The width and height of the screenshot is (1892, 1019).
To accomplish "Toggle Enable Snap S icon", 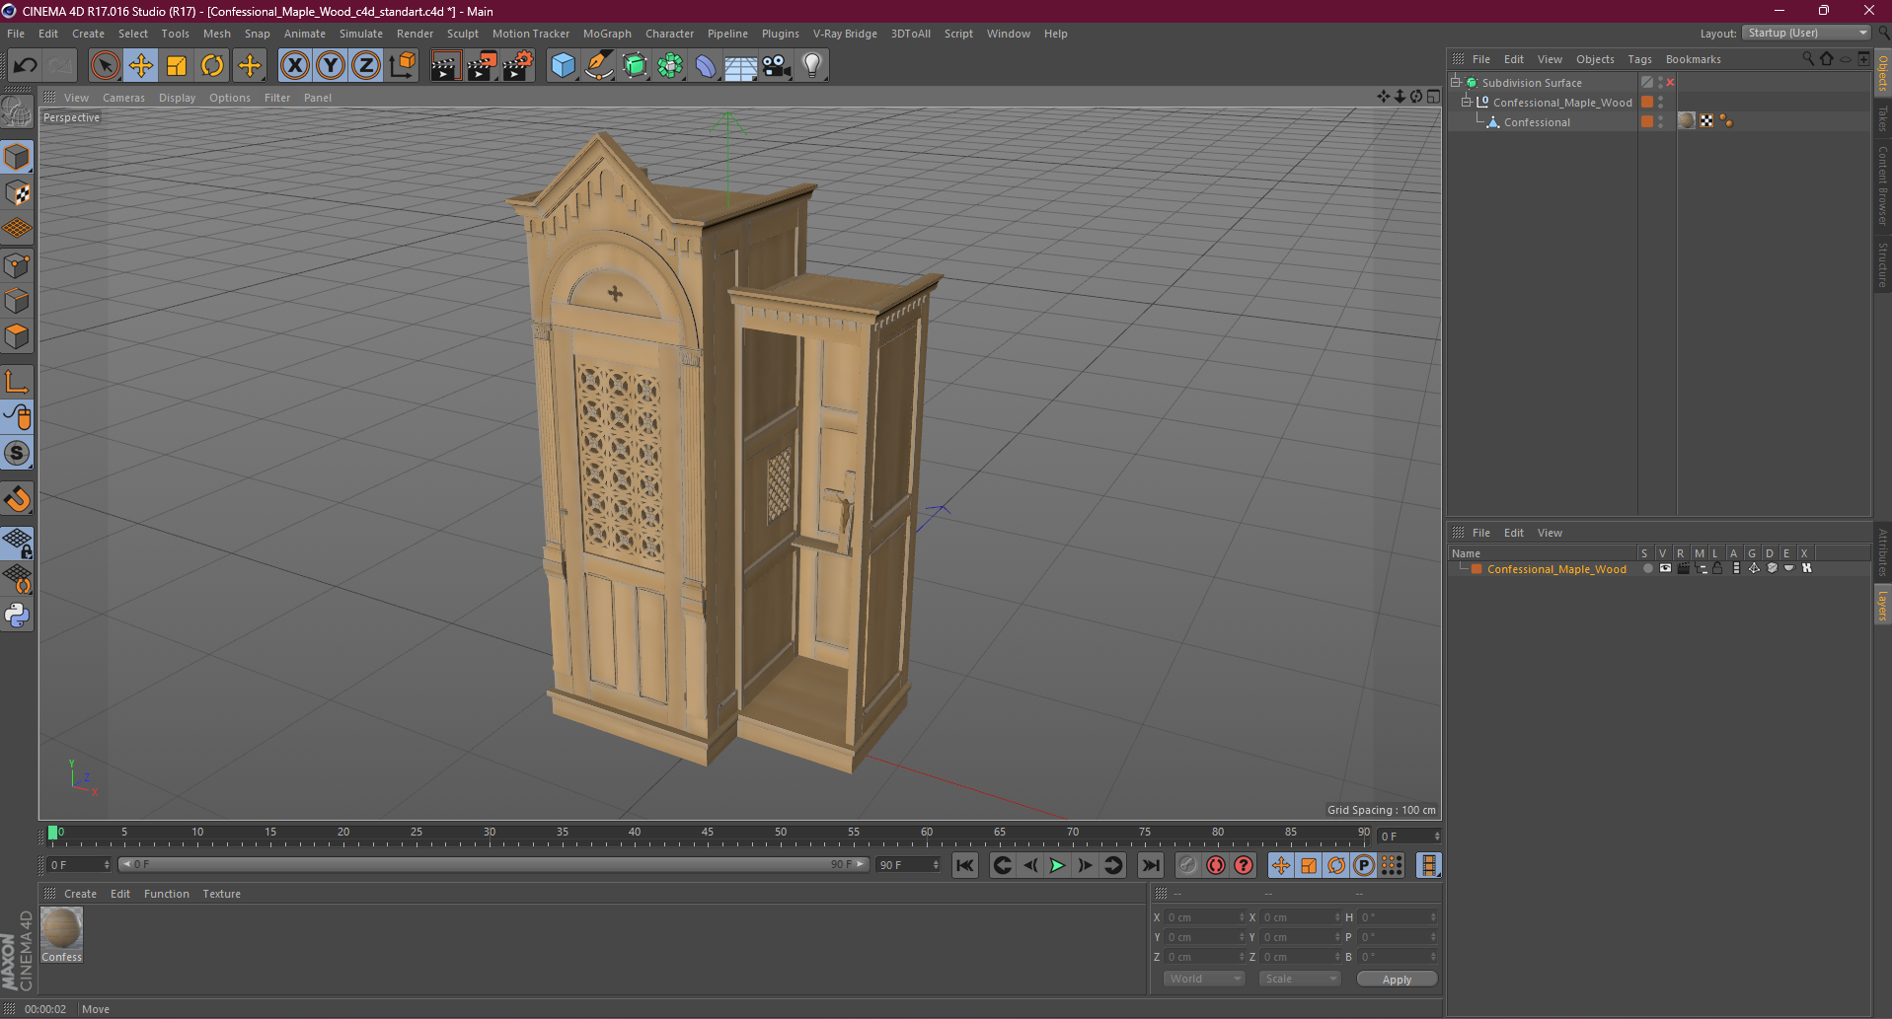I will (x=17, y=453).
